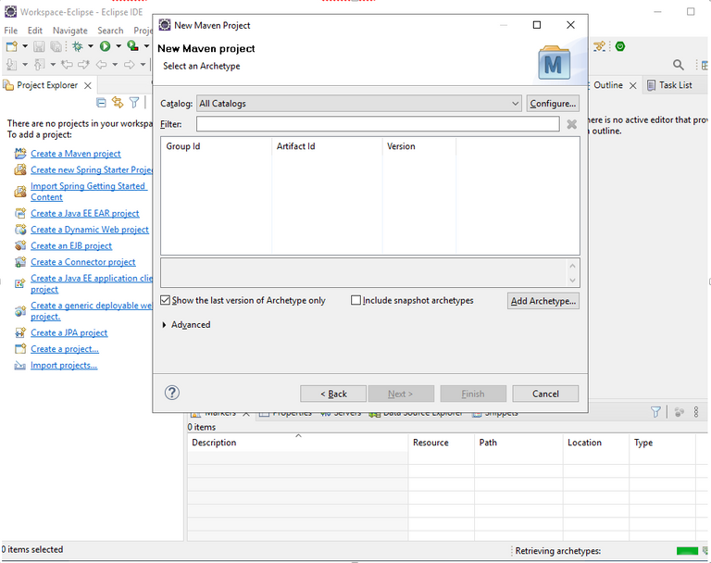Click the Back navigation arrow in the Eclipse toolbar

(x=102, y=65)
